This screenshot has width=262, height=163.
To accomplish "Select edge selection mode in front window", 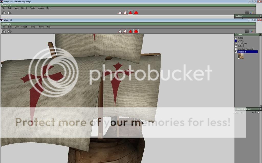I will point(125,31).
